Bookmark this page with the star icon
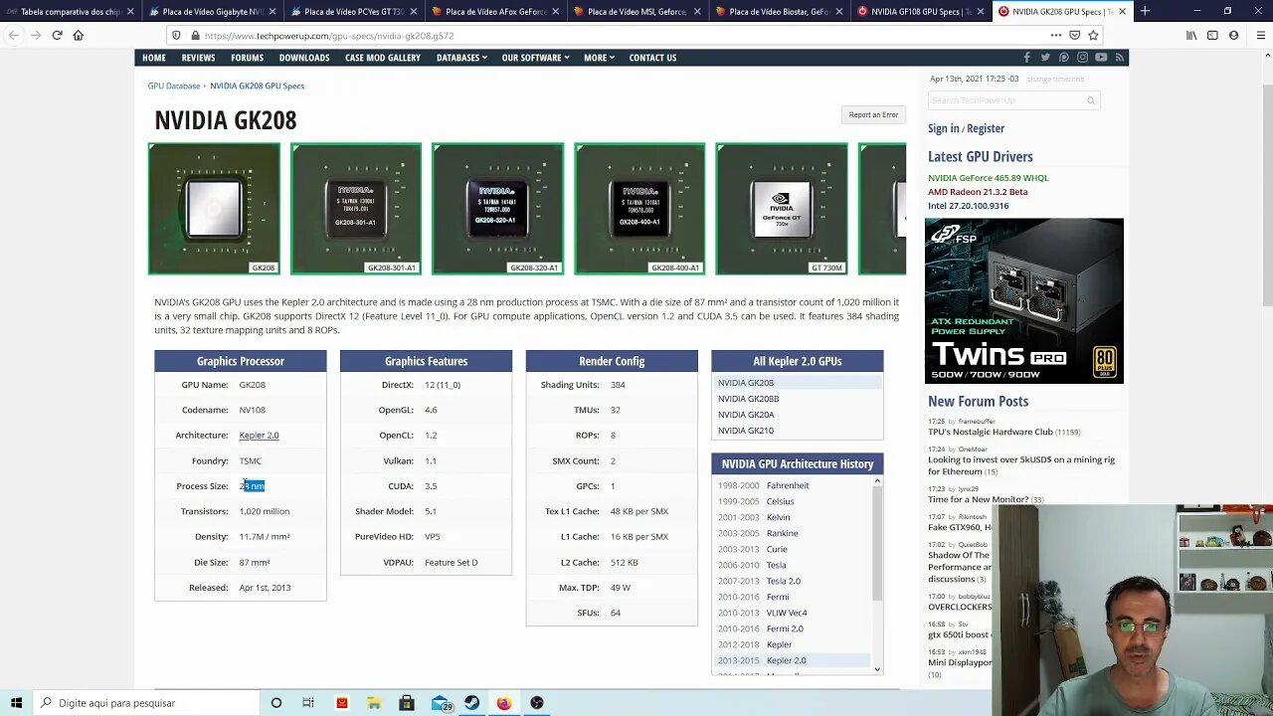The width and height of the screenshot is (1273, 716). 1093,35
